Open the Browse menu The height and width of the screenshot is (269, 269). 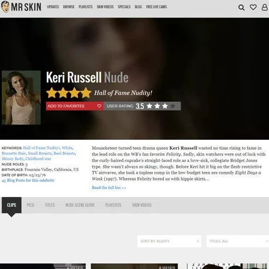click(x=68, y=7)
